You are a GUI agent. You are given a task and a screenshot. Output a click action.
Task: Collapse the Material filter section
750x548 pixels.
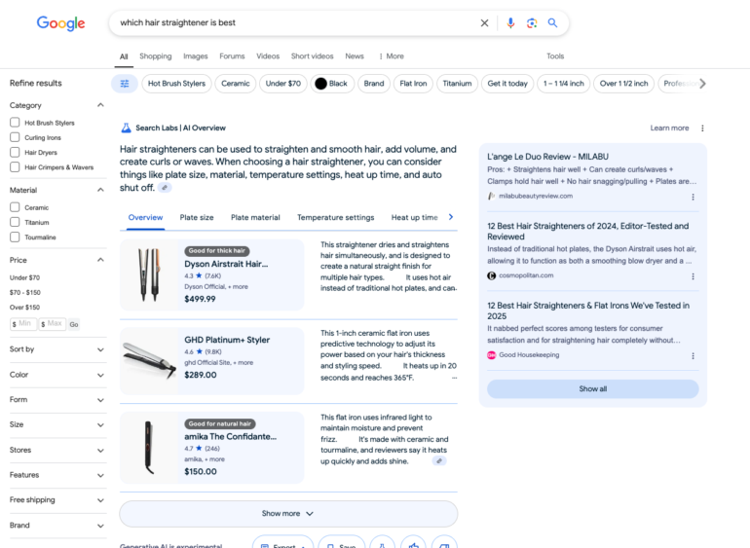(x=100, y=190)
